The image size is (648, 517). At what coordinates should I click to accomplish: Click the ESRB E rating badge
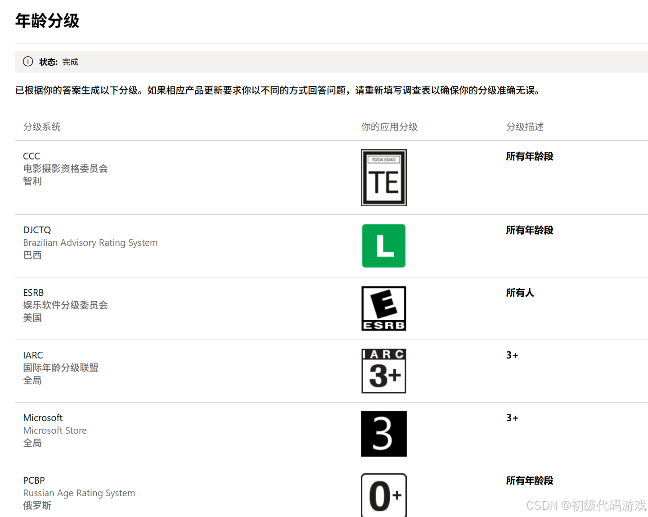[x=384, y=308]
